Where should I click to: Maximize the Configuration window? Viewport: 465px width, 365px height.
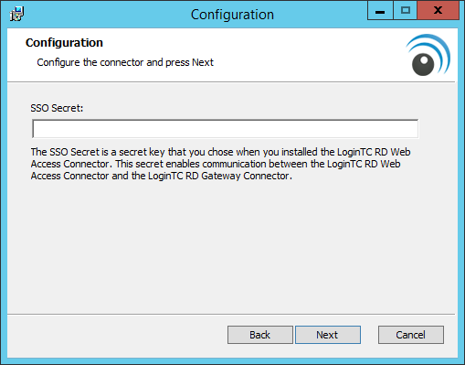click(406, 11)
